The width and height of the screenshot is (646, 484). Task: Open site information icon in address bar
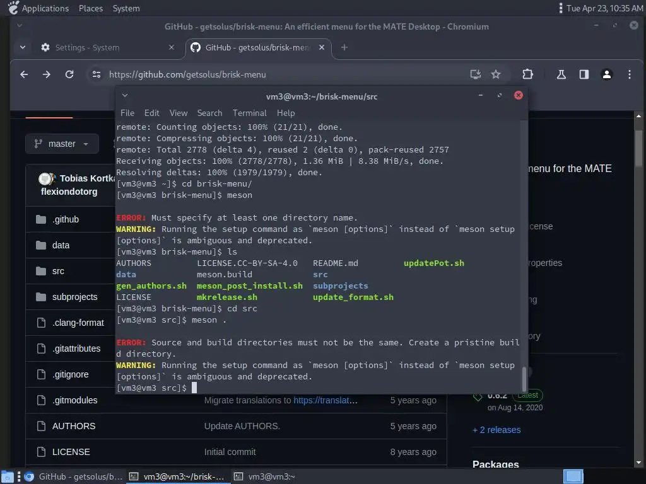(97, 74)
